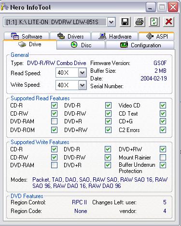
Task: Click the LITE-ON DVDRW LDW-851S drive field
Action: click(55, 22)
